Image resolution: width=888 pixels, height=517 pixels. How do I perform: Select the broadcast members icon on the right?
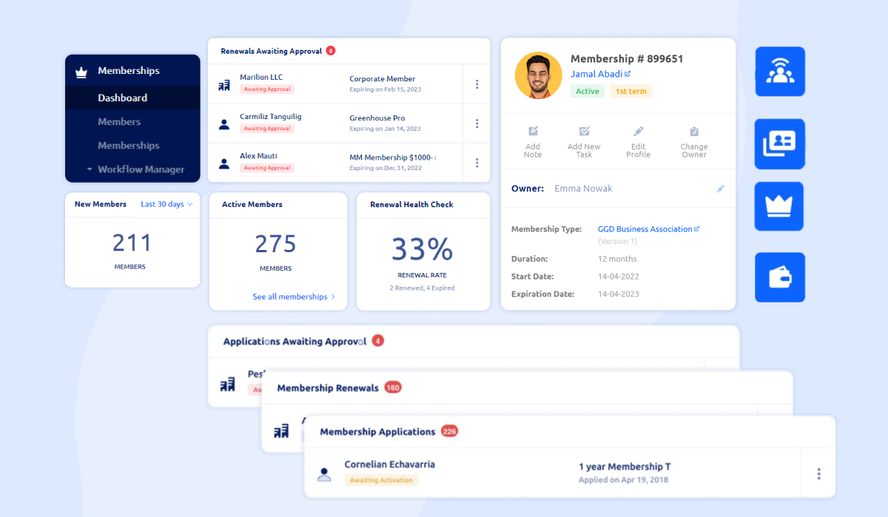pos(779,71)
